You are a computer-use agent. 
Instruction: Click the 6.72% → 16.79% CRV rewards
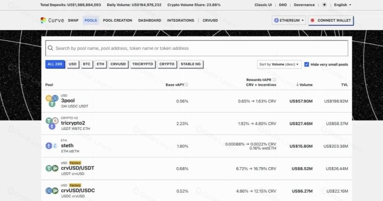256,168
